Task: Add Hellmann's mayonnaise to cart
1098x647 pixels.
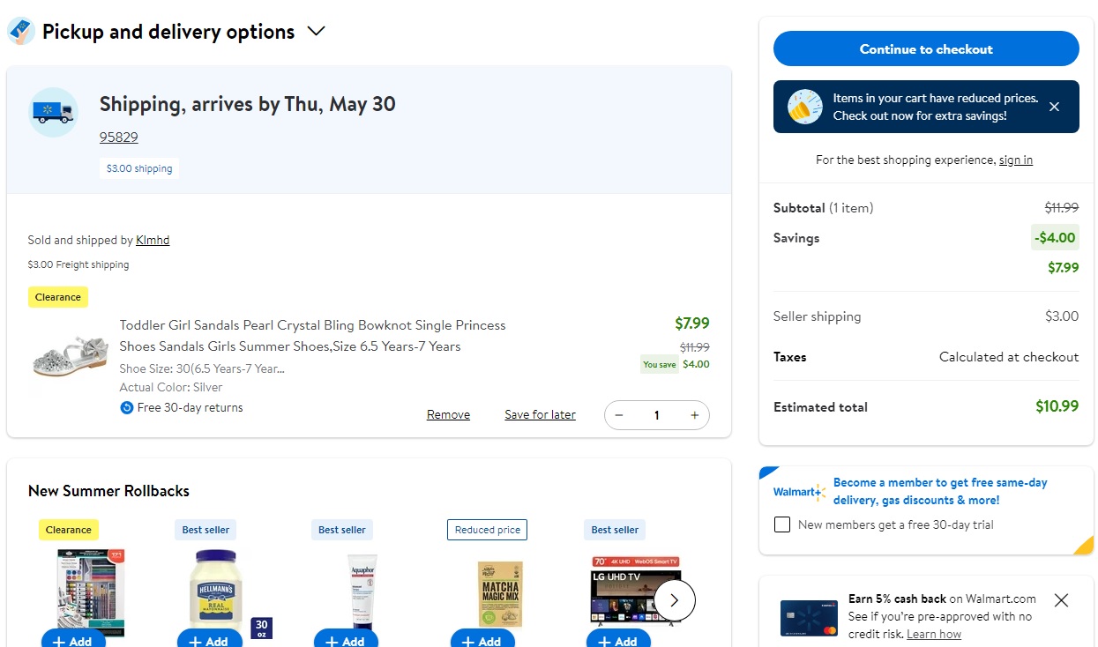Action: [x=209, y=640]
